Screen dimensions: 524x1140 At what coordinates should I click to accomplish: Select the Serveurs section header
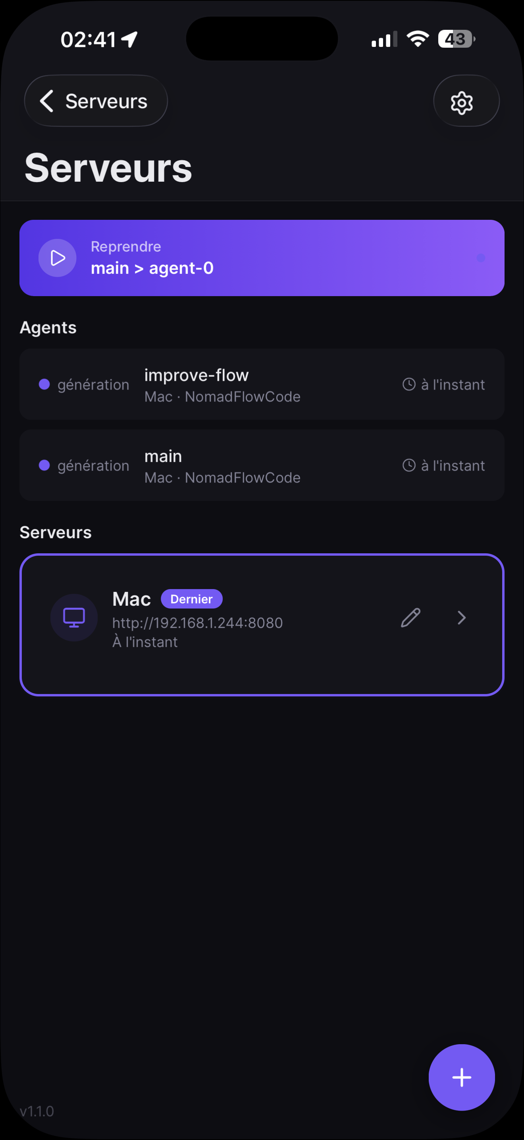55,532
